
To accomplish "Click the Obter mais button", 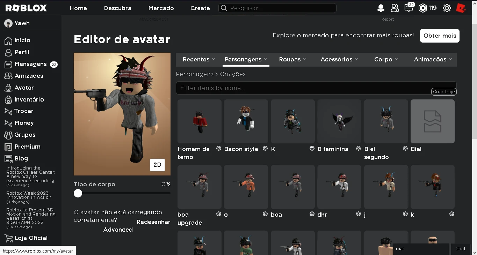I will click(x=440, y=36).
